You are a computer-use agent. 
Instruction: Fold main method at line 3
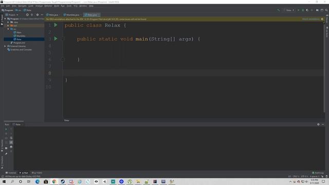63,39
